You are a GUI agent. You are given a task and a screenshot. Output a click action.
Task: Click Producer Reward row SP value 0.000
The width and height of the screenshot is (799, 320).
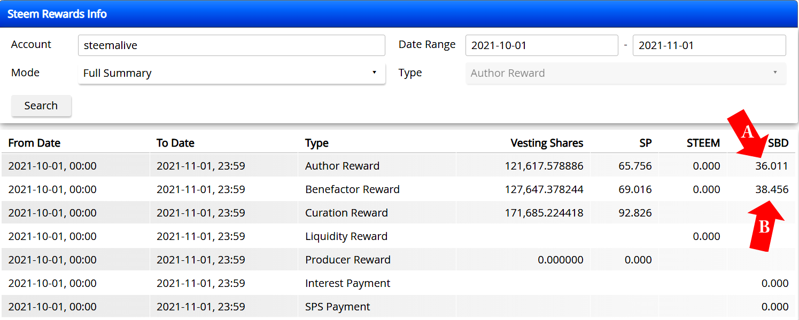[638, 260]
